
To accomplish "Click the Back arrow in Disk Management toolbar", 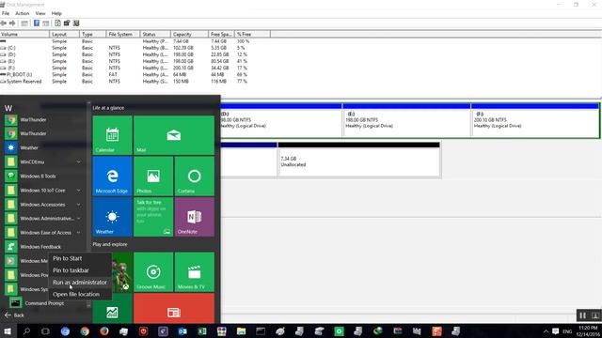I will [x=4, y=23].
